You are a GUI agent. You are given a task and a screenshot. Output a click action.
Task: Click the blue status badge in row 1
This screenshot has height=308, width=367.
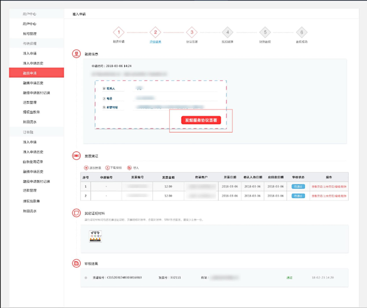[298, 186]
